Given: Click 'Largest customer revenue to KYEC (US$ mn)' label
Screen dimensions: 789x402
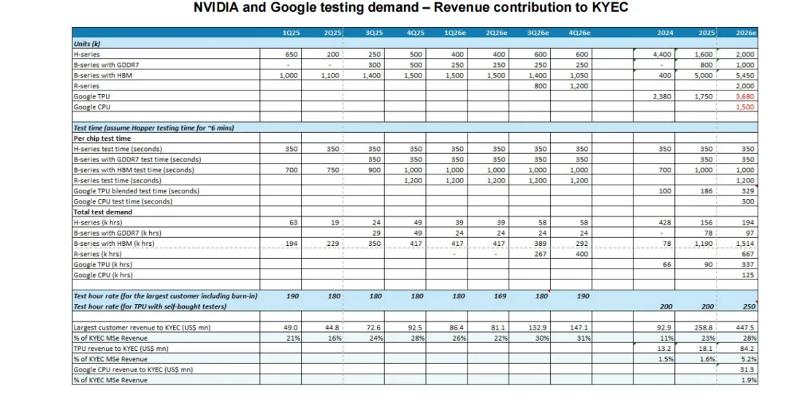Looking at the screenshot, I should coord(142,328).
